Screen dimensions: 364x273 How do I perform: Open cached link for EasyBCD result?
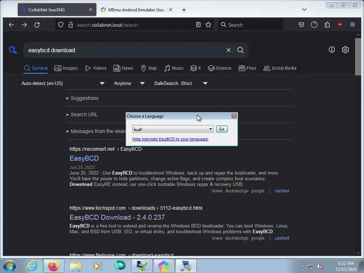click(x=282, y=191)
